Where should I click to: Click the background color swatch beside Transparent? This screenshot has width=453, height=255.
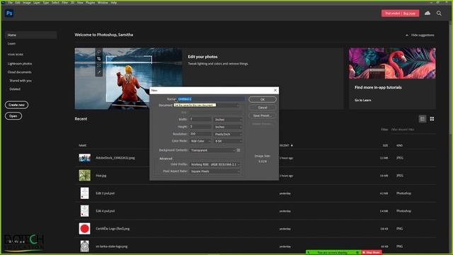coord(239,150)
